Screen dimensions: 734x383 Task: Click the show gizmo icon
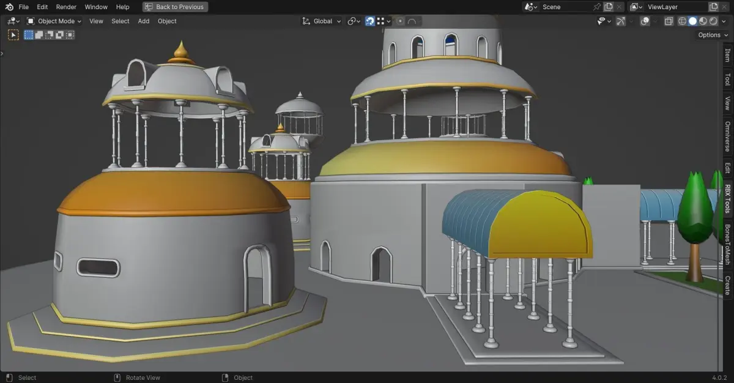621,21
